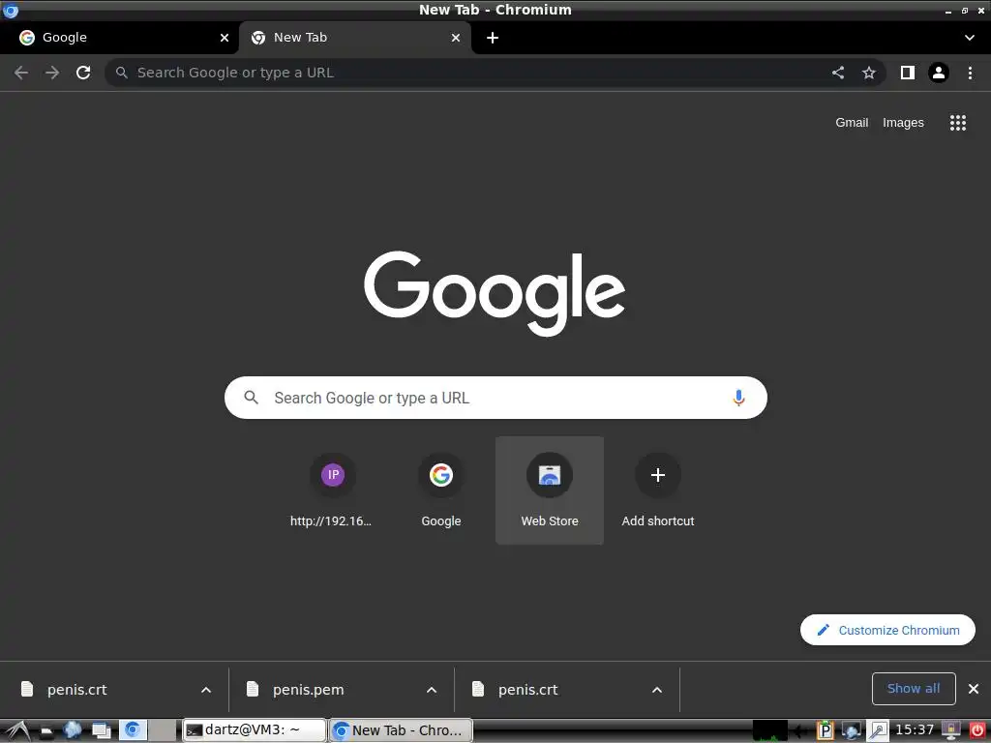Close the downloads bar
The height and width of the screenshot is (743, 991).
click(x=974, y=689)
